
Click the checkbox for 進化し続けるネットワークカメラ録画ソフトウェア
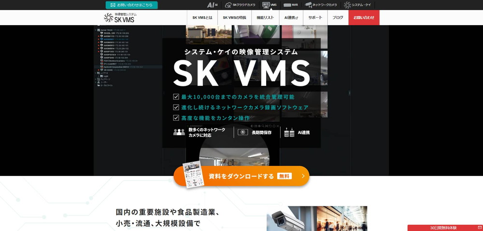(176, 108)
